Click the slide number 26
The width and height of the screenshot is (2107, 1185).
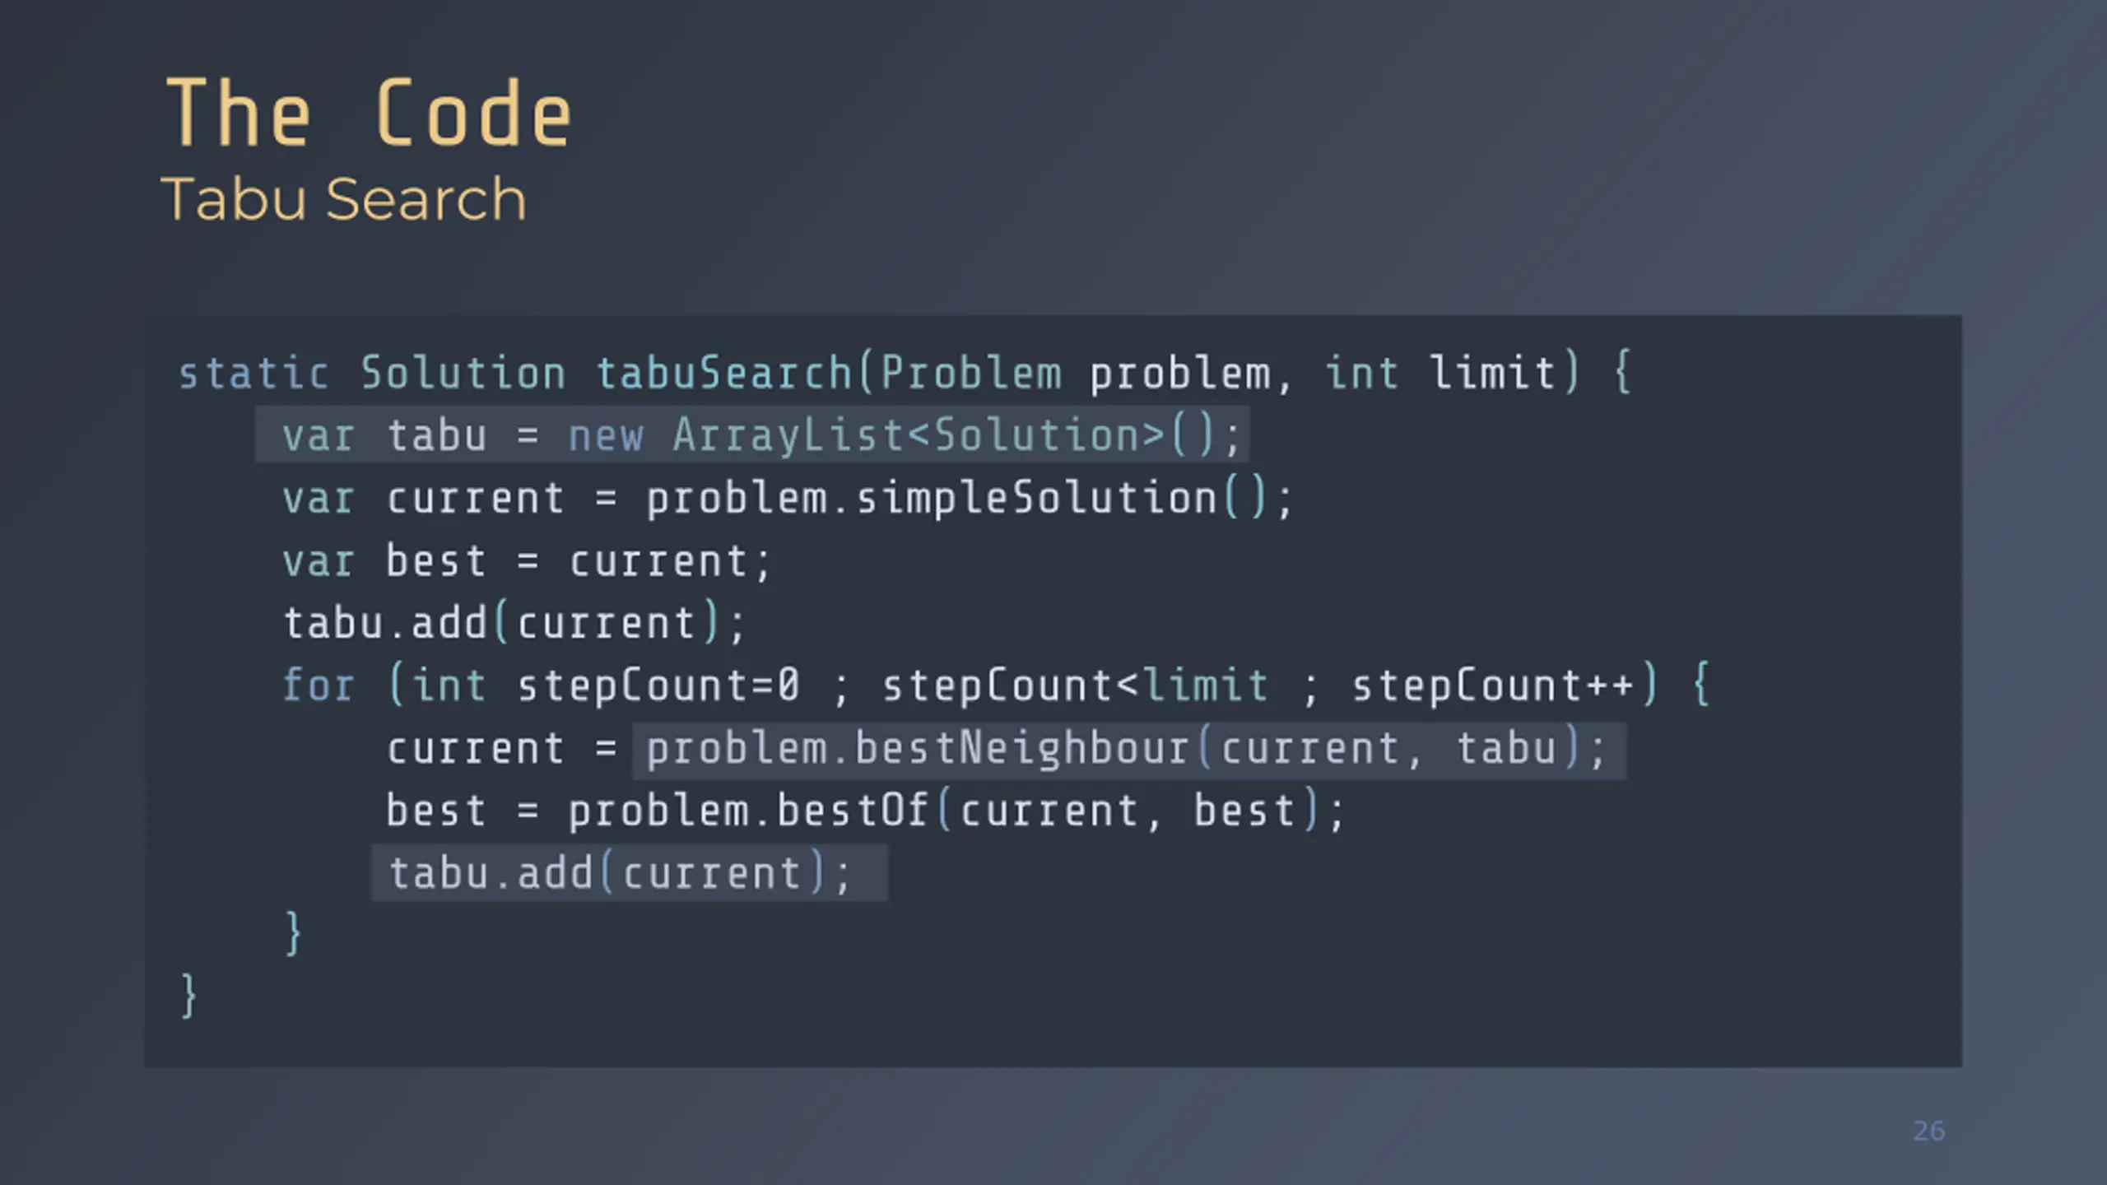1928,1131
